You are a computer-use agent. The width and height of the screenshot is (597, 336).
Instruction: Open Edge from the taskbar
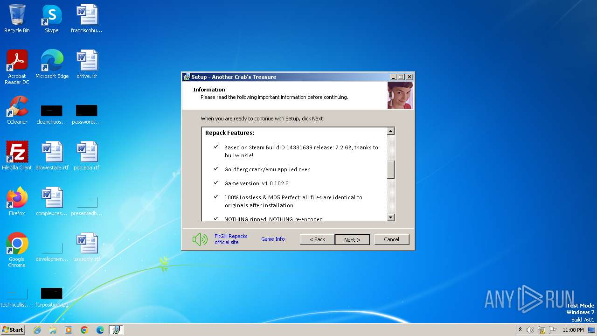(100, 330)
